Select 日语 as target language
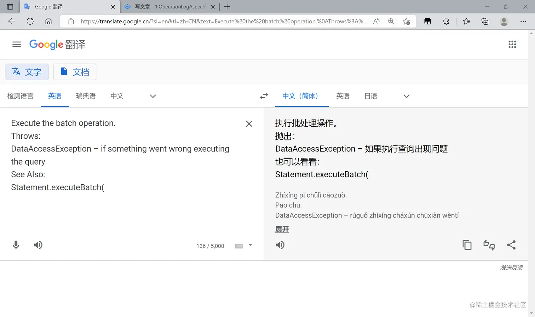This screenshot has width=535, height=317. [x=371, y=96]
